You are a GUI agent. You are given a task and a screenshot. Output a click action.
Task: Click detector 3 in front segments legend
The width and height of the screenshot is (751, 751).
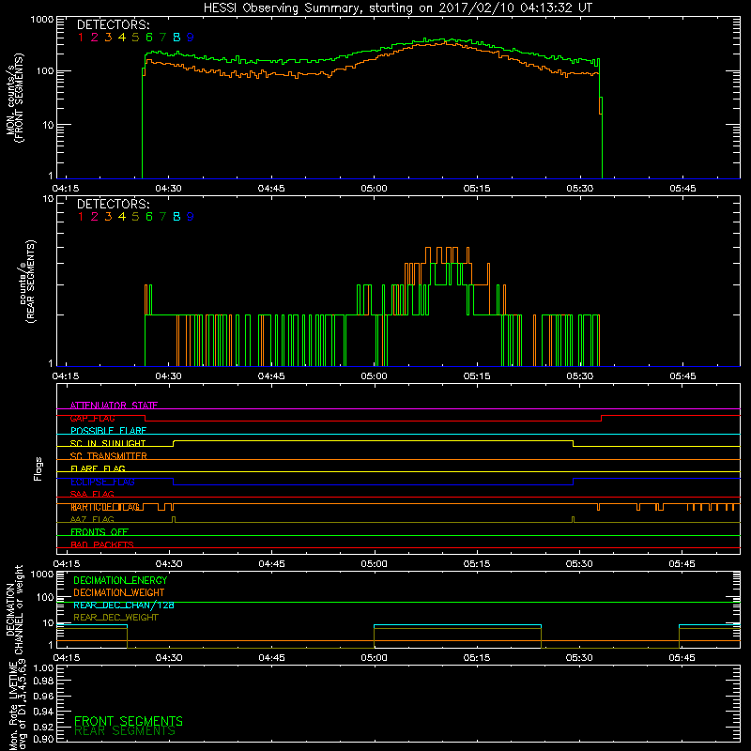click(108, 38)
